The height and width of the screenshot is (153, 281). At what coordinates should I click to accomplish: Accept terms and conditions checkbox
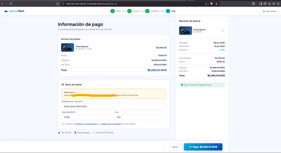(63, 124)
